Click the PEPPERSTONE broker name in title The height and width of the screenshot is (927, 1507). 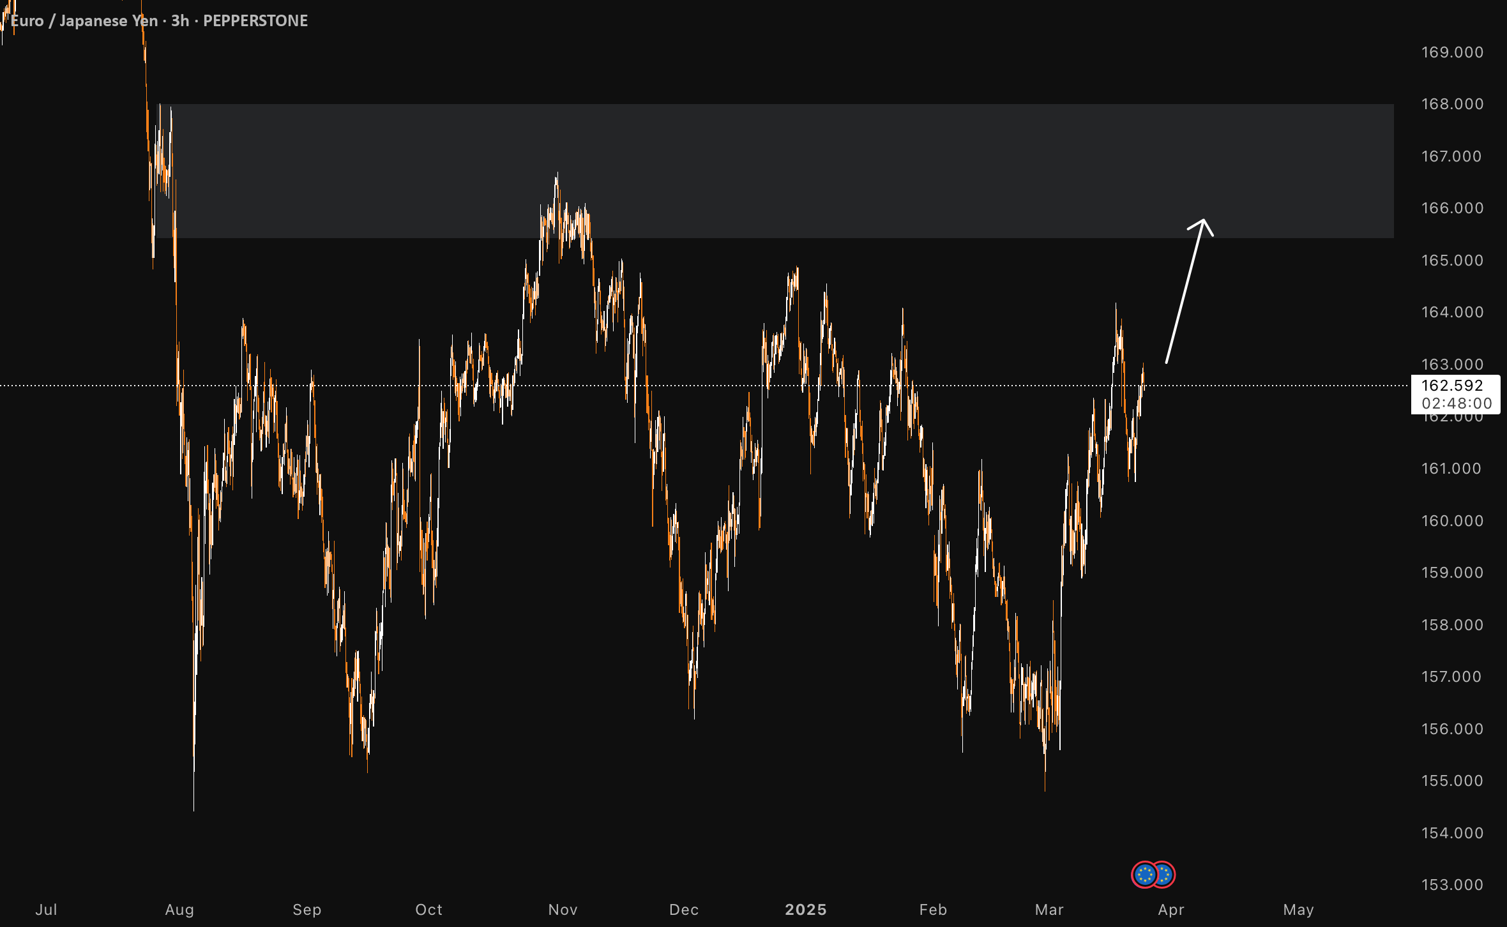255,20
